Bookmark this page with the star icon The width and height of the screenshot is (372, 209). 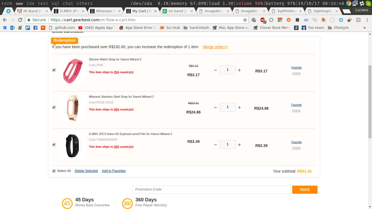pos(245,20)
